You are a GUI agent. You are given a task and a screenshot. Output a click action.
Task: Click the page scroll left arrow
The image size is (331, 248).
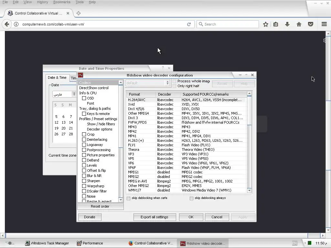point(3,235)
